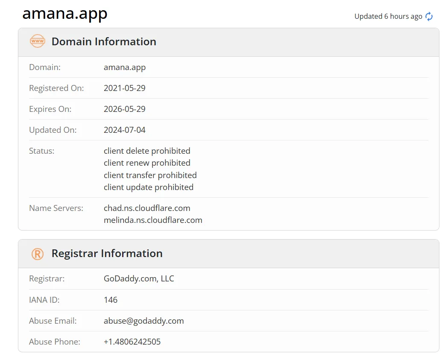Click the 'Expires On:' label
The width and height of the screenshot is (442, 354).
click(50, 109)
